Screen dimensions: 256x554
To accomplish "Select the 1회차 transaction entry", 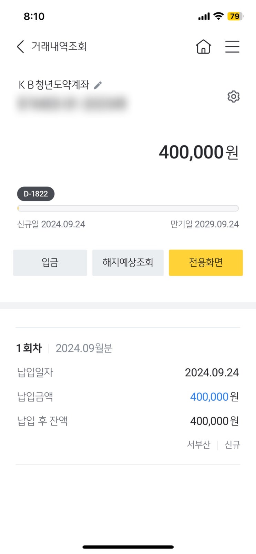I will click(x=29, y=348).
